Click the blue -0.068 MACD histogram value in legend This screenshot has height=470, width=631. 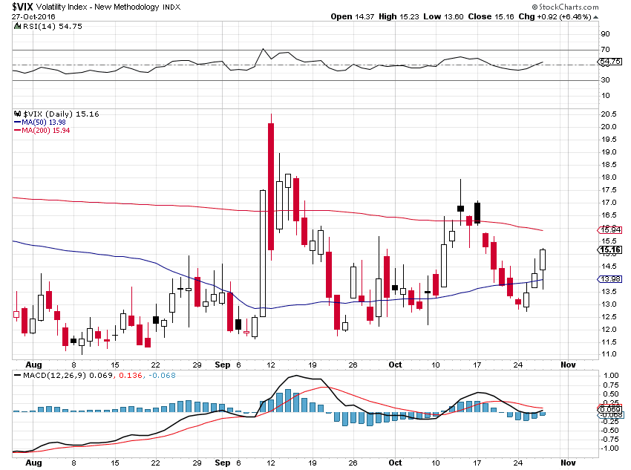[x=162, y=376]
